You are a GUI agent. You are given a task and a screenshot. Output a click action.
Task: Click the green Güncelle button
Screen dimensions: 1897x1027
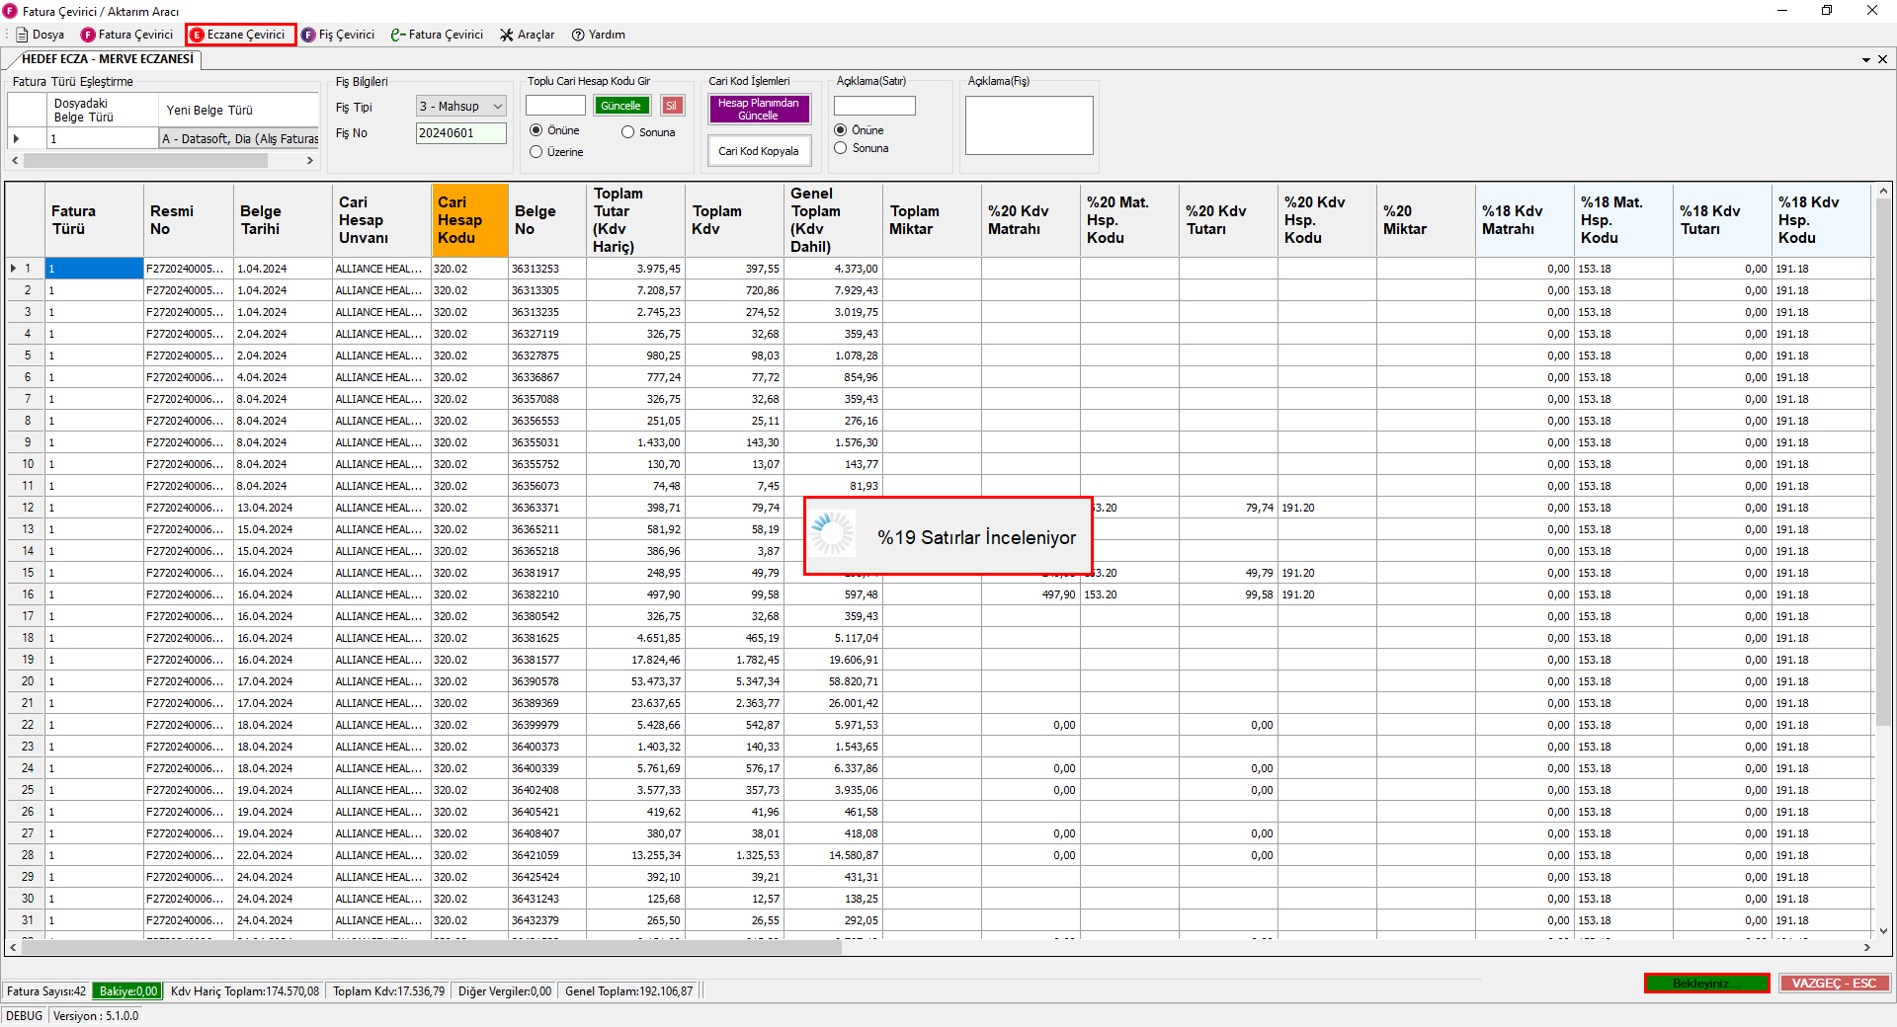[x=621, y=106]
